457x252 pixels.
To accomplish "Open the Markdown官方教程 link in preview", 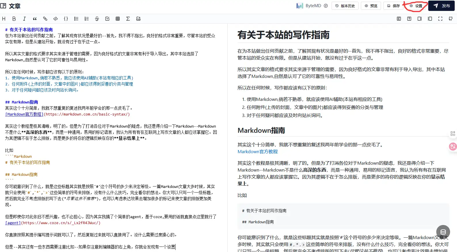I will [258, 151].
